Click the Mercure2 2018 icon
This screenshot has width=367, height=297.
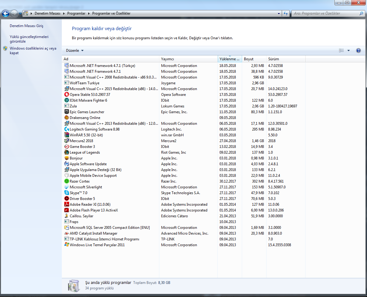pos(67,141)
